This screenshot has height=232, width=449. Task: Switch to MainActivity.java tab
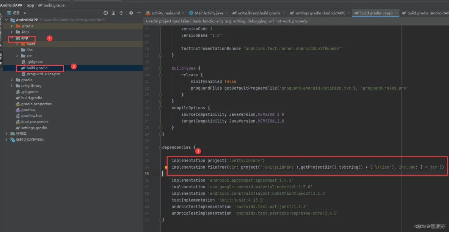209,13
